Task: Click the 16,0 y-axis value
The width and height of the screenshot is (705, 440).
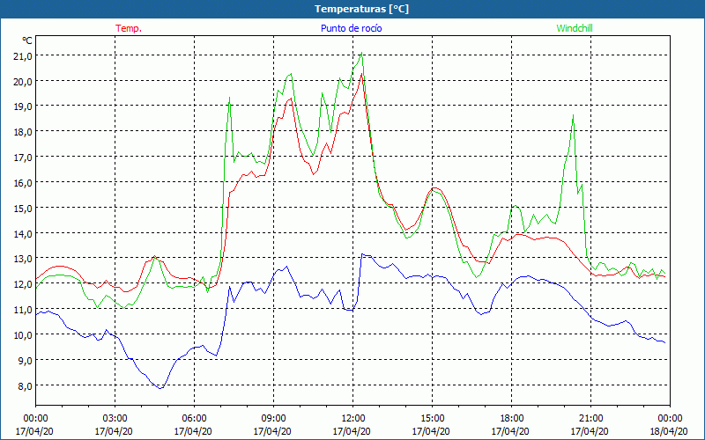Action: tap(25, 183)
